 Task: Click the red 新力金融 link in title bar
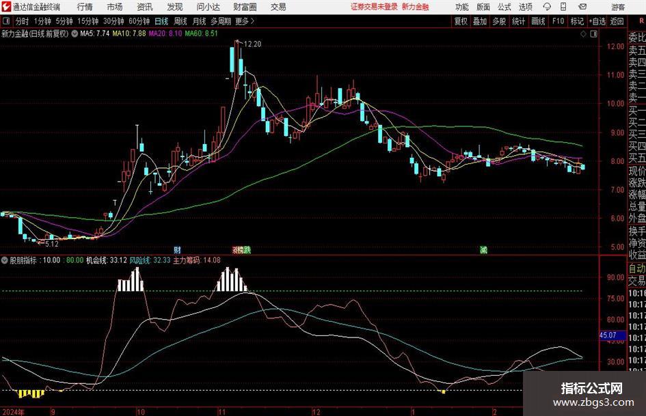click(415, 7)
